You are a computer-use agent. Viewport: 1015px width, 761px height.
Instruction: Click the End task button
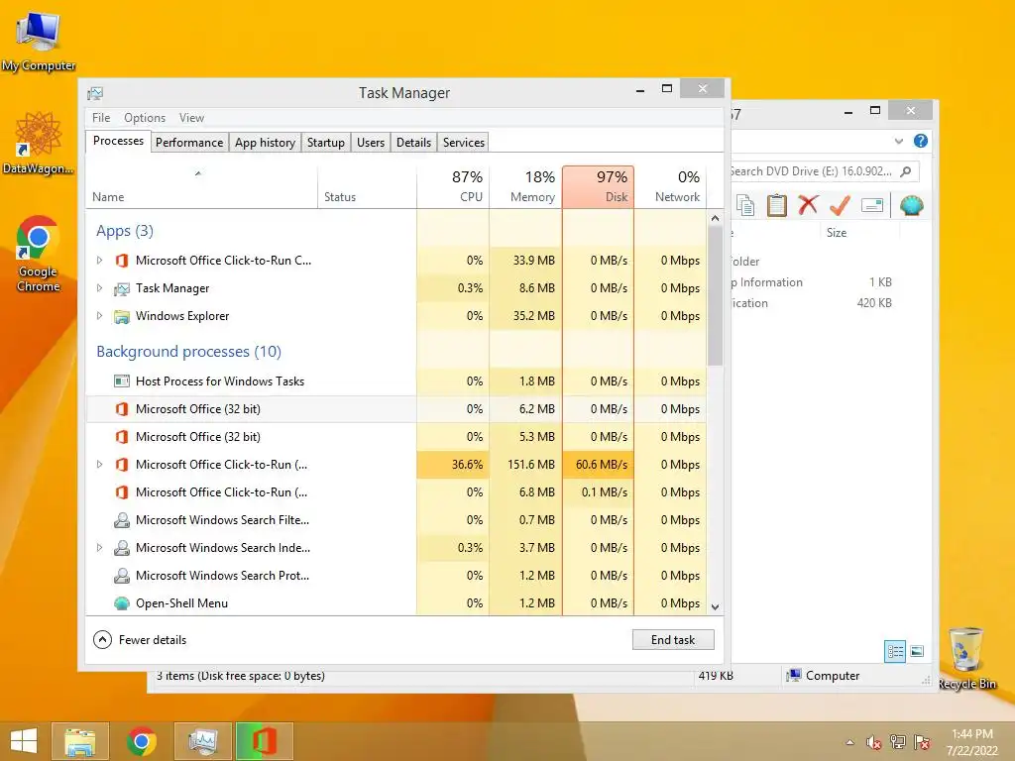click(673, 640)
